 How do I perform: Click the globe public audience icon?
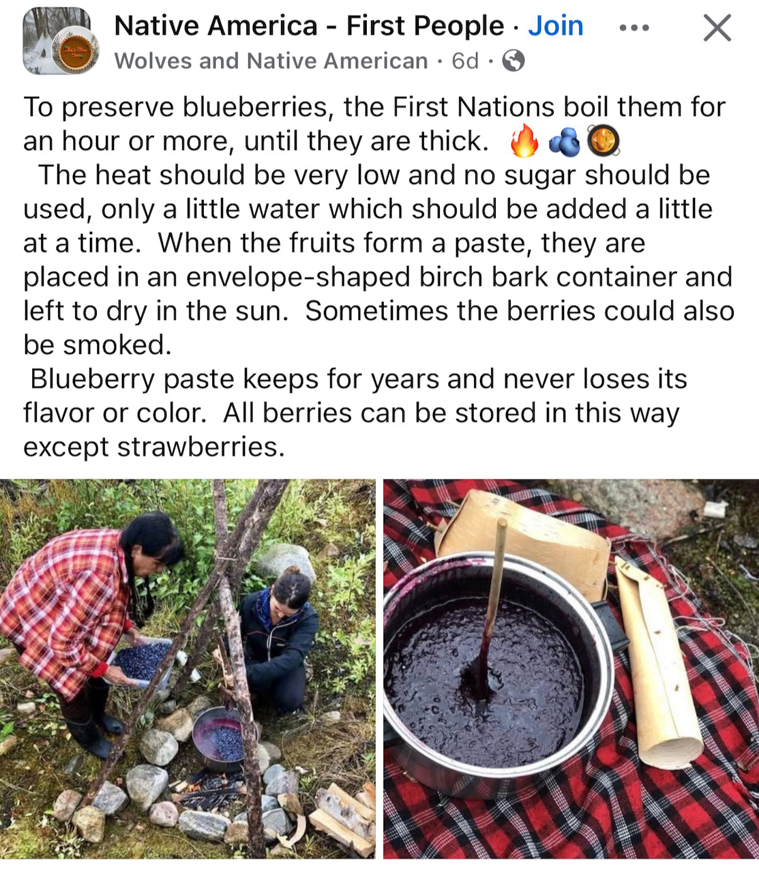[x=513, y=61]
